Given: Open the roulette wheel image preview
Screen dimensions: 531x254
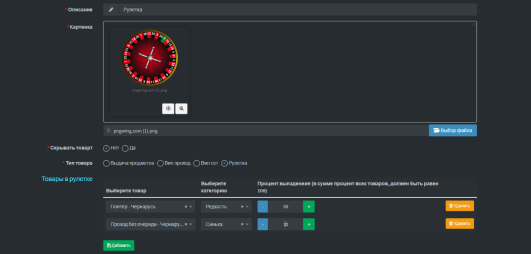Looking at the screenshot, I should [150, 57].
